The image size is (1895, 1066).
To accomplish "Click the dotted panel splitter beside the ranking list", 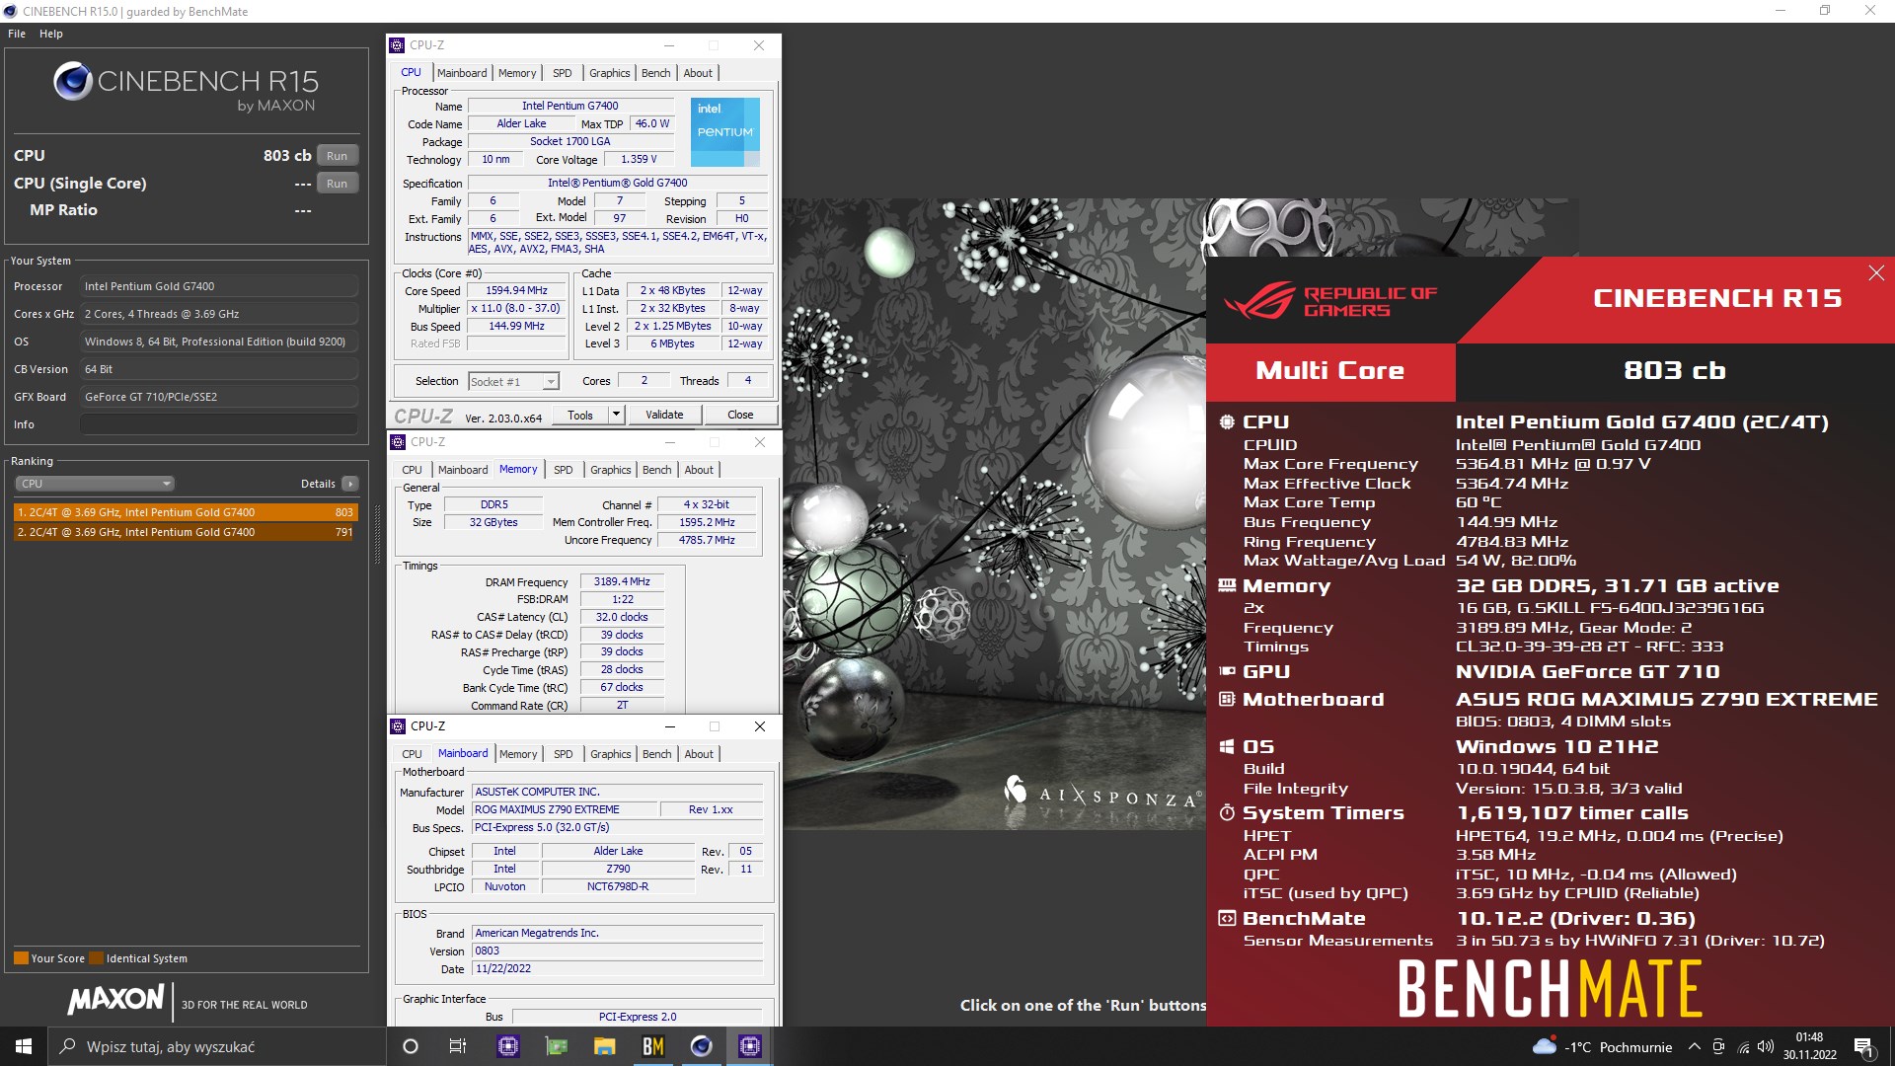I will point(377,533).
